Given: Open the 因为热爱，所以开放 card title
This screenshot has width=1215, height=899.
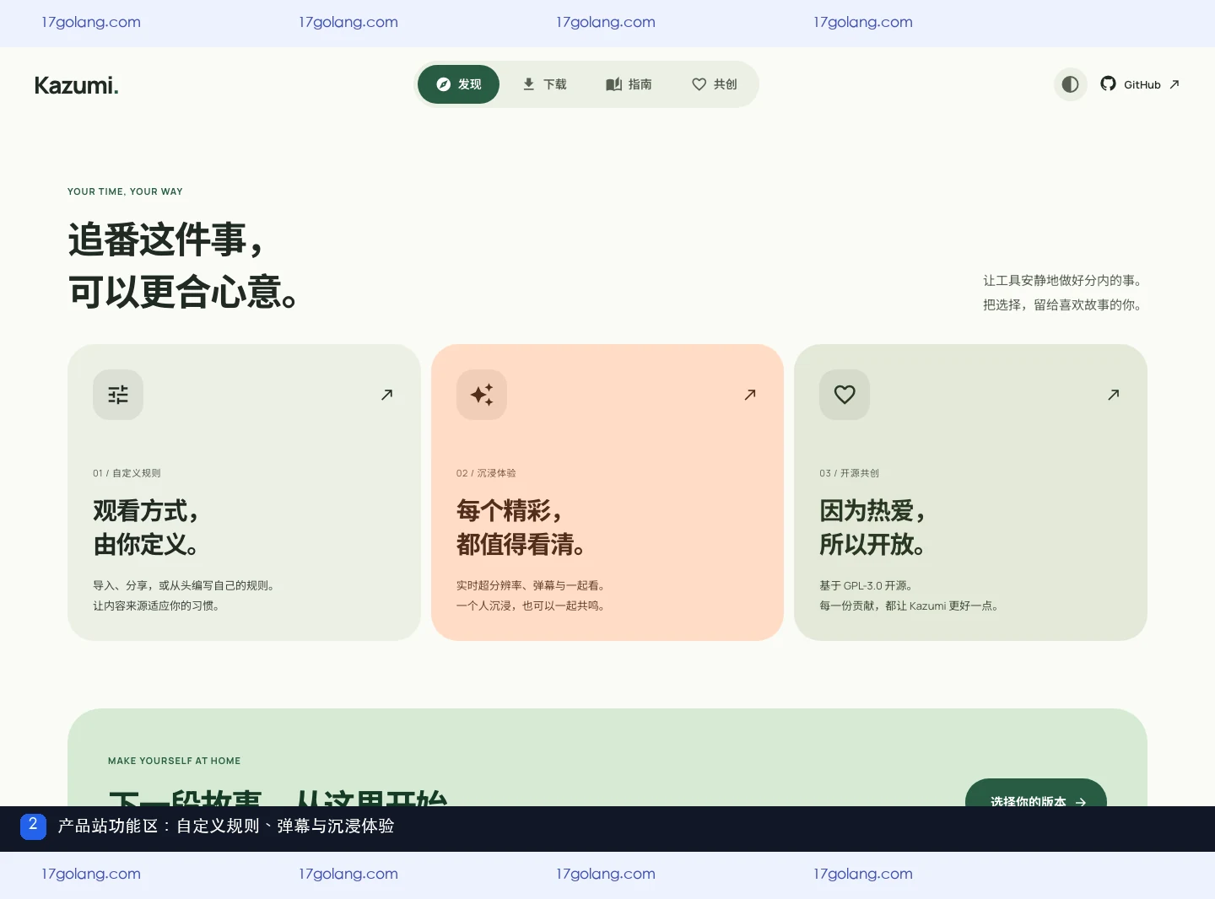Looking at the screenshot, I should (x=873, y=528).
